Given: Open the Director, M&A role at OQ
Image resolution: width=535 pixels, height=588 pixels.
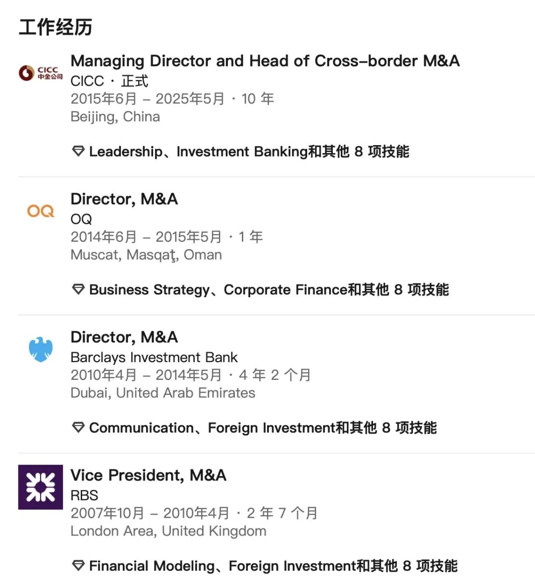Looking at the screenshot, I should point(124,199).
